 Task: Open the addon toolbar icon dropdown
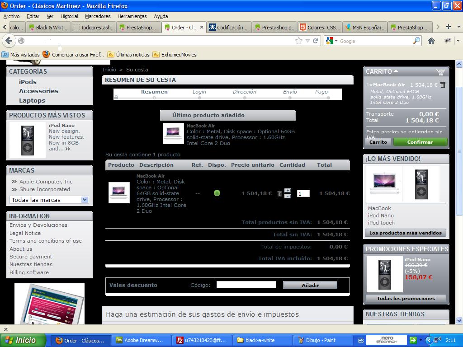[458, 41]
